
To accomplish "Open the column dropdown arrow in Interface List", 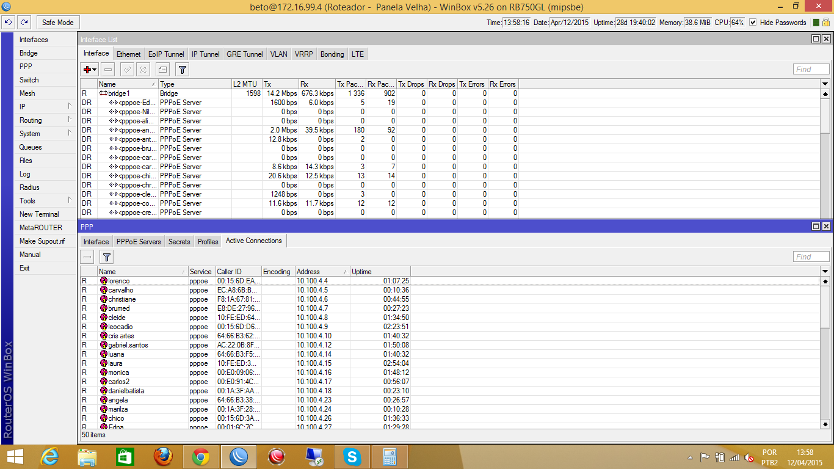I will coord(825,84).
